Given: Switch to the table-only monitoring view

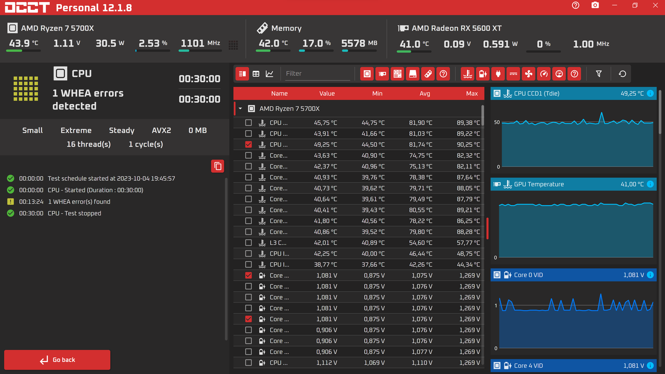Looking at the screenshot, I should (x=256, y=74).
